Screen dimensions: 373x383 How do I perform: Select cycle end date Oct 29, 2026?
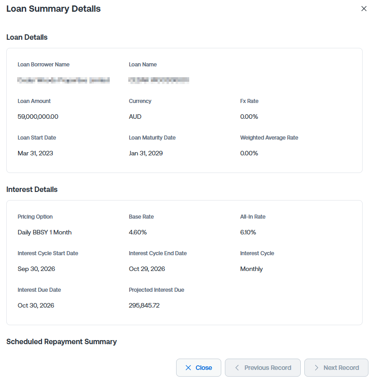(x=147, y=269)
